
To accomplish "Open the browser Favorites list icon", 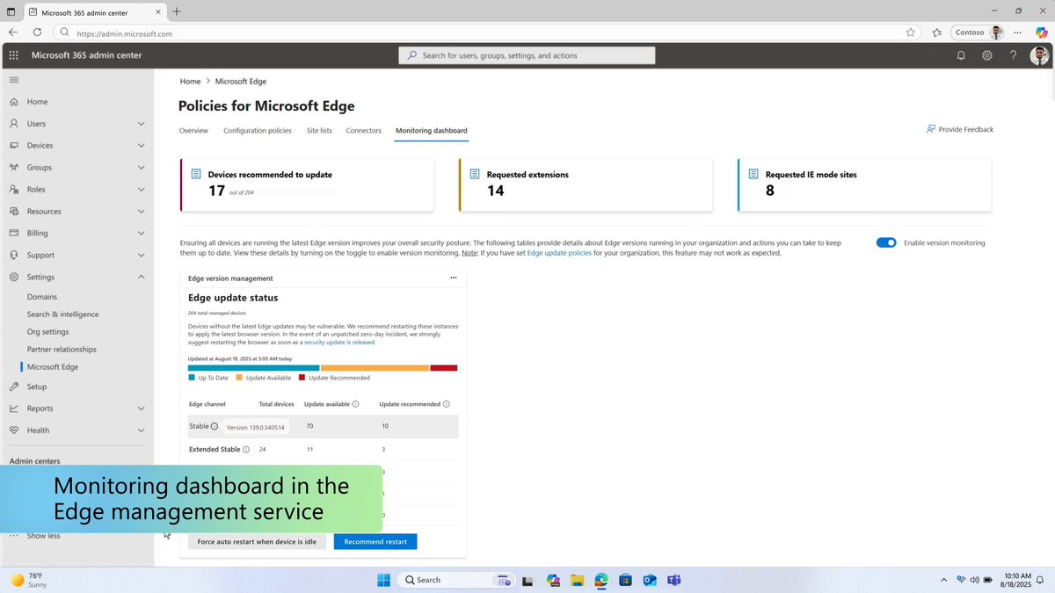I will [937, 33].
